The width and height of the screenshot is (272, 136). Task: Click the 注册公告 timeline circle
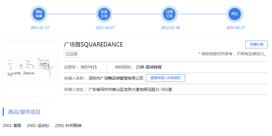click(x=169, y=14)
